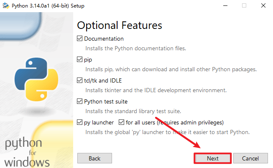Viewport: 273px width, 168px height.
Task: Toggle the pip checkbox
Action: coord(80,60)
